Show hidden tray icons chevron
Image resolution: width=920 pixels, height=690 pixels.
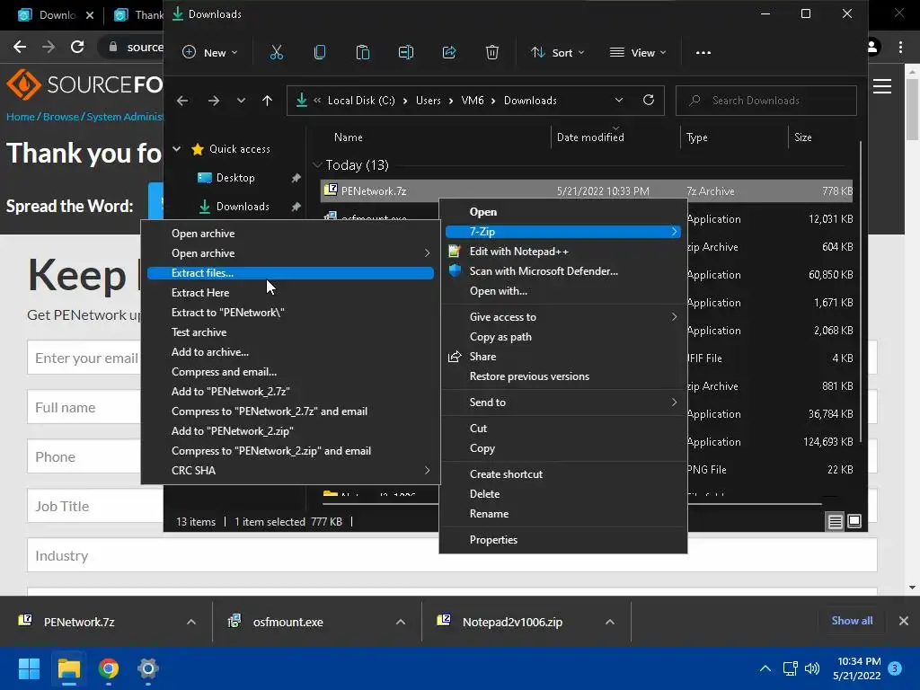[765, 668]
